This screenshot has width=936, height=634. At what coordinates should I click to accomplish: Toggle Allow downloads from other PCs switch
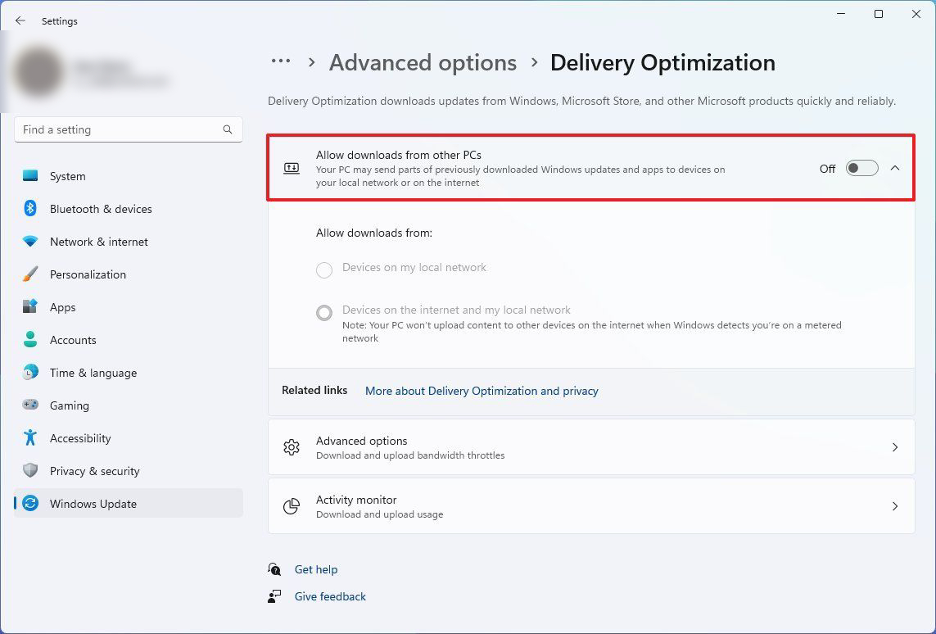[862, 169]
